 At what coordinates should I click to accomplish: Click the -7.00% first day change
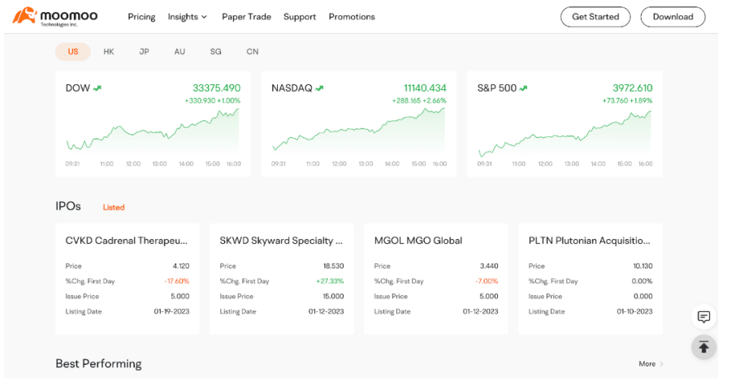(487, 280)
